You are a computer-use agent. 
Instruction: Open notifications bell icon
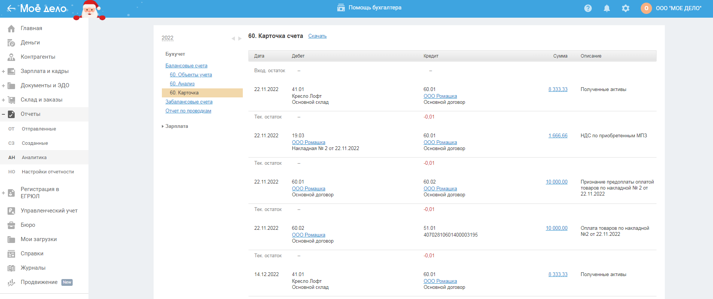coord(606,8)
